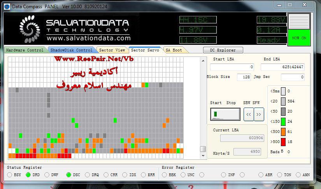This screenshot has height=189, width=321.
Task: Click the DSC status indicator
Action: point(69,175)
